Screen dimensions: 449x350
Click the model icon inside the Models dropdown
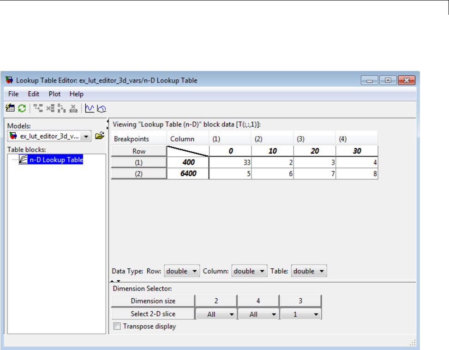[x=13, y=136]
